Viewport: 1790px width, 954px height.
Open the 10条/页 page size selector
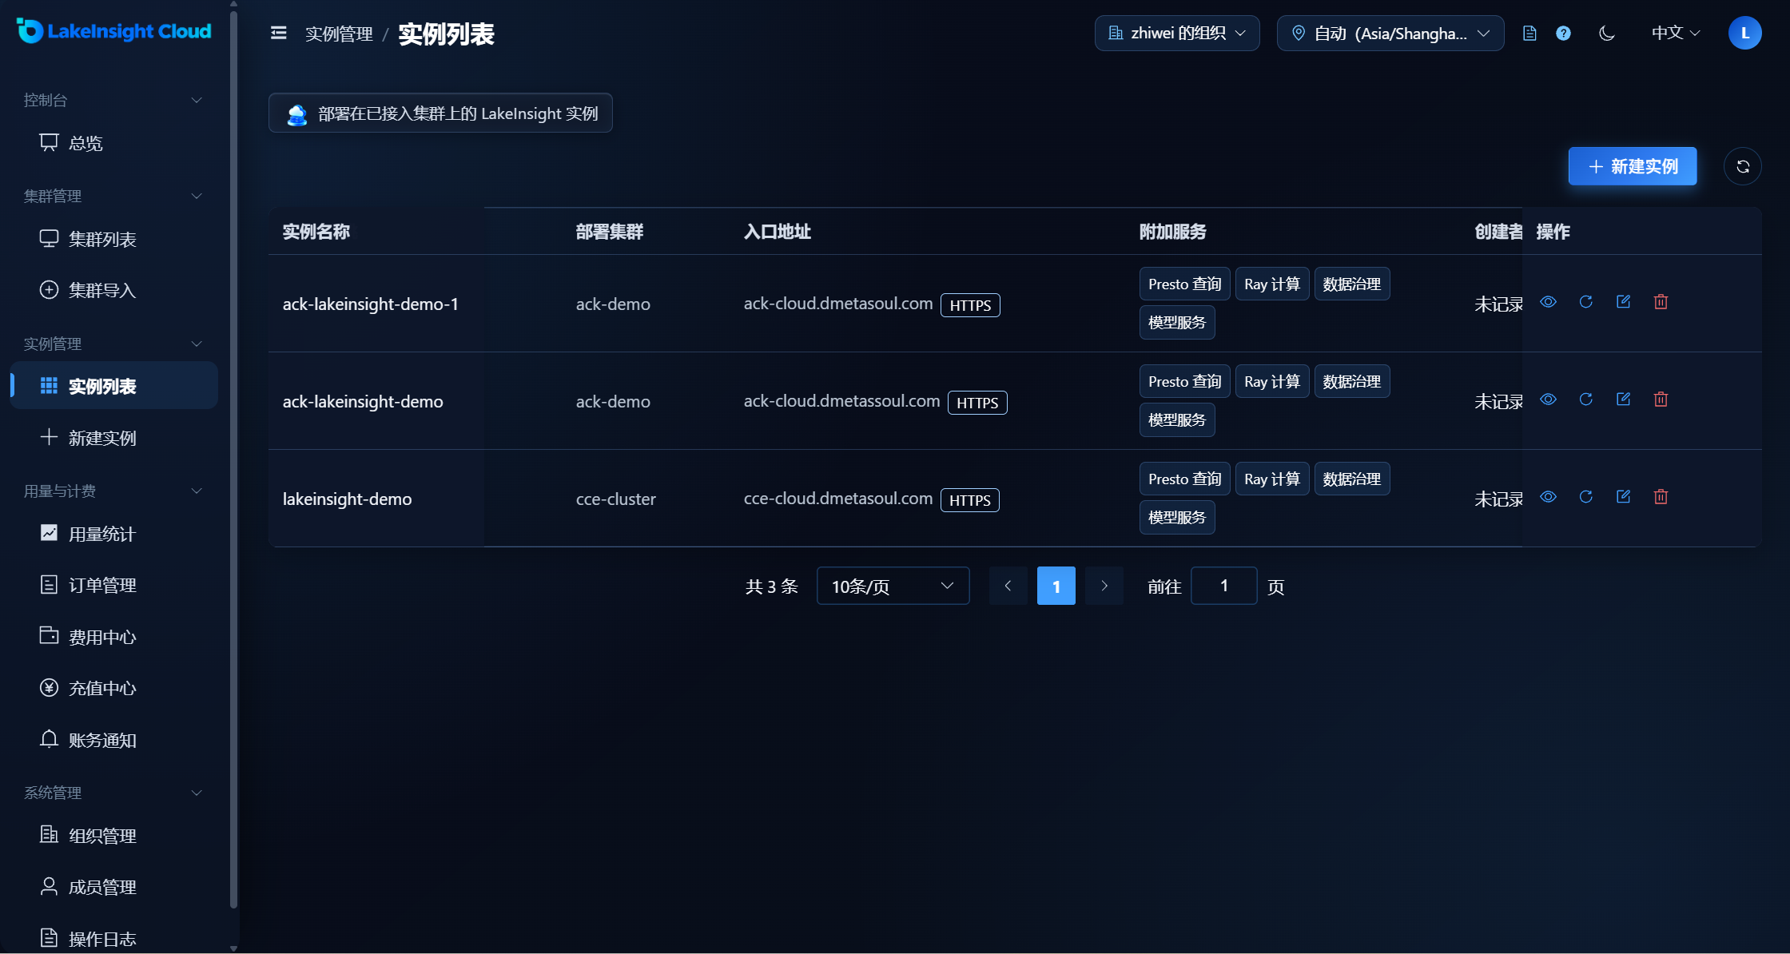[893, 586]
